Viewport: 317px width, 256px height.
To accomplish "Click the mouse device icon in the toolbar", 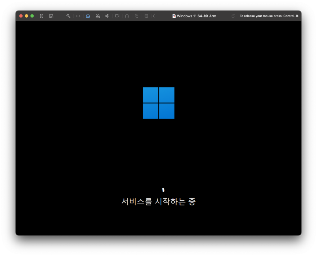I will coord(137,16).
